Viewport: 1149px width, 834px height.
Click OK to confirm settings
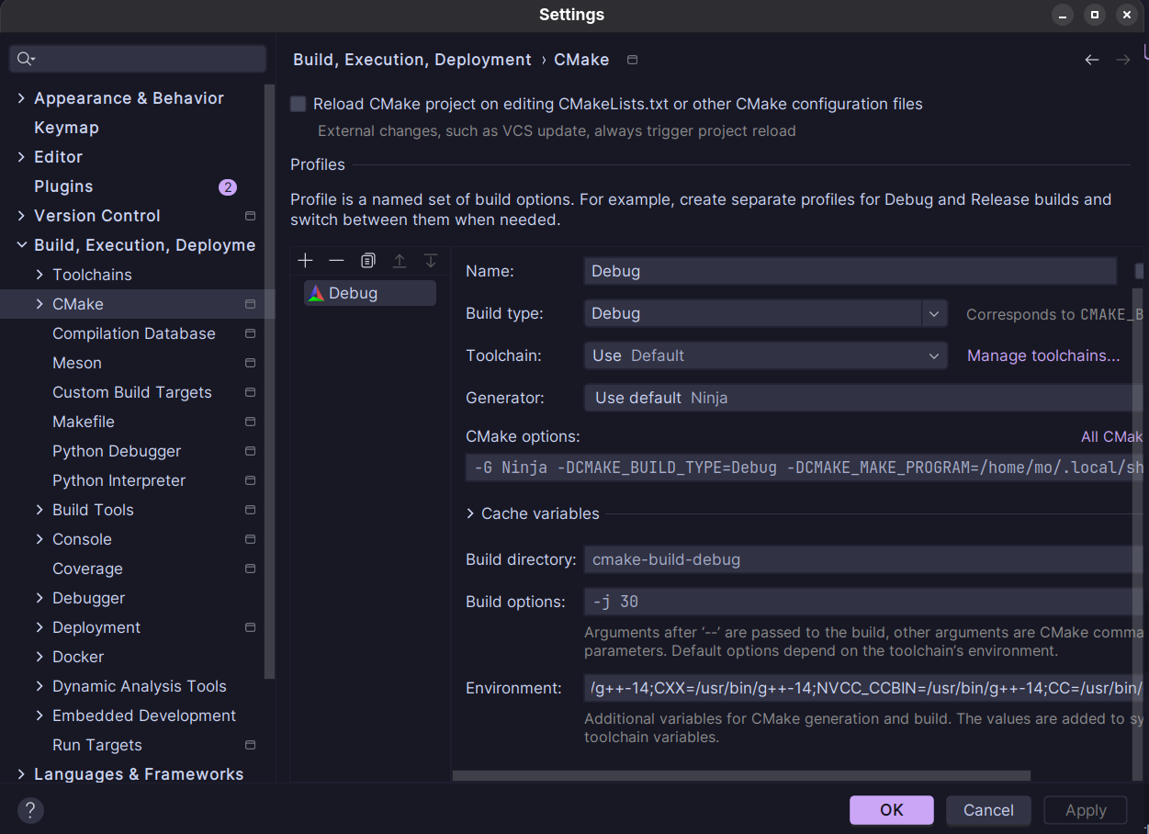(892, 810)
